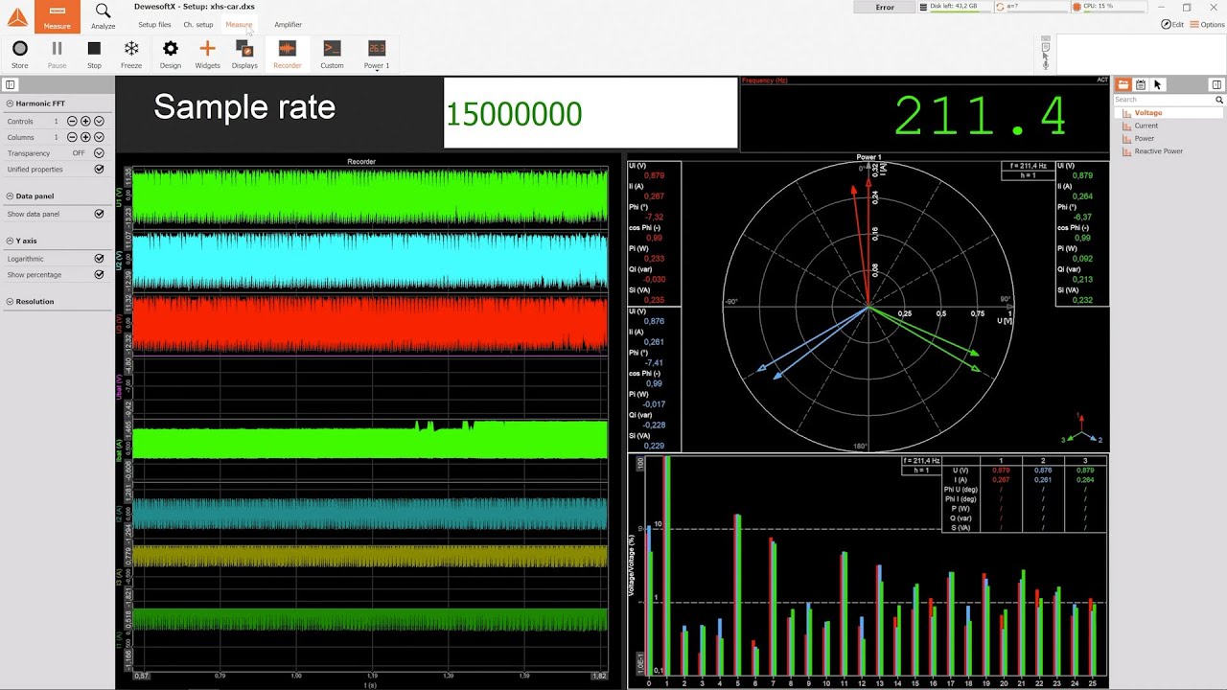The image size is (1227, 690).
Task: Open the Controls dropdown arrow
Action: point(99,122)
